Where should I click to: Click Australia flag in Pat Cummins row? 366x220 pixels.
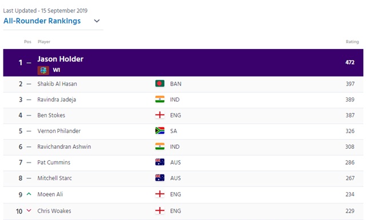[160, 162]
